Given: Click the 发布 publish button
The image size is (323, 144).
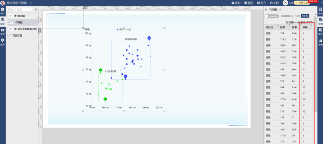Looking at the screenshot, I should [x=262, y=3].
